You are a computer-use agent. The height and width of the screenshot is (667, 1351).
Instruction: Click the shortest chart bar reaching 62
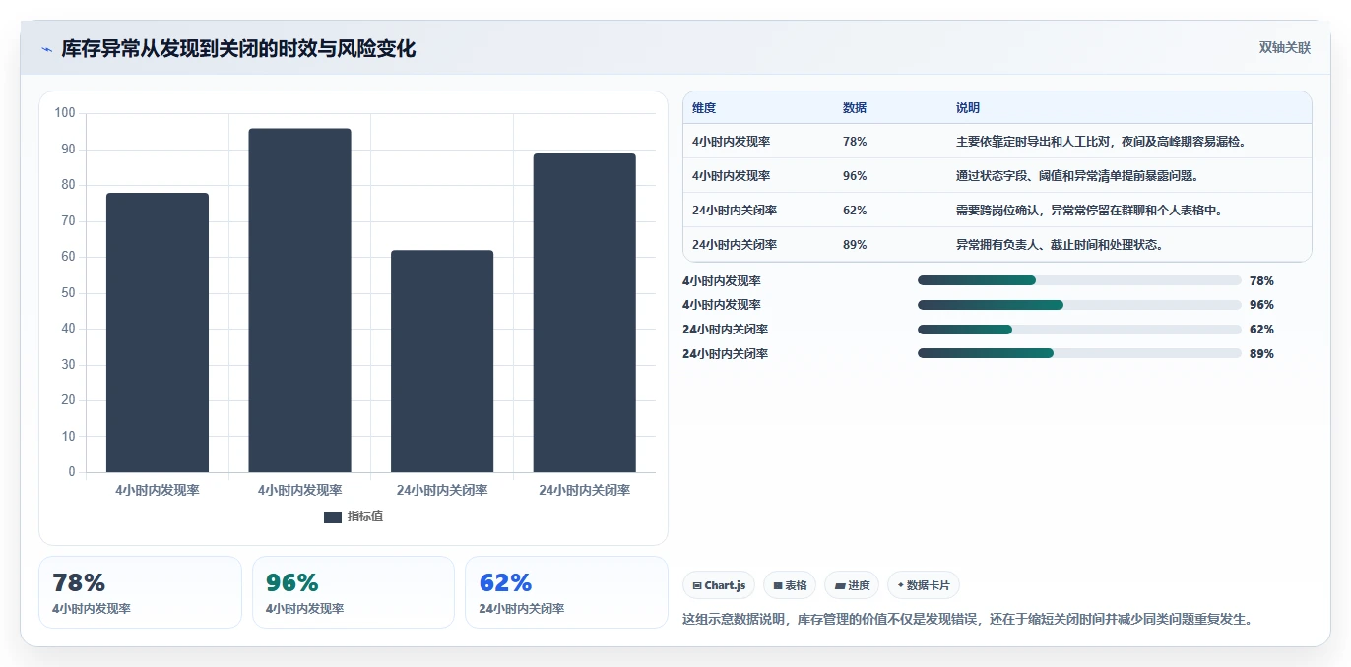point(442,361)
